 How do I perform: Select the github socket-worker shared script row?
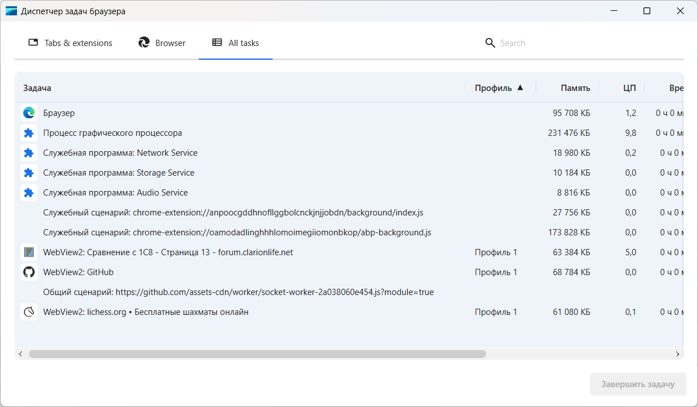click(x=238, y=292)
